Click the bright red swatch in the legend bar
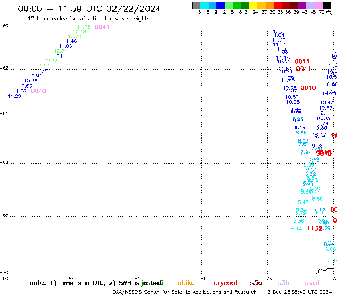Screen dimensions: 337x296 coord(278,6)
